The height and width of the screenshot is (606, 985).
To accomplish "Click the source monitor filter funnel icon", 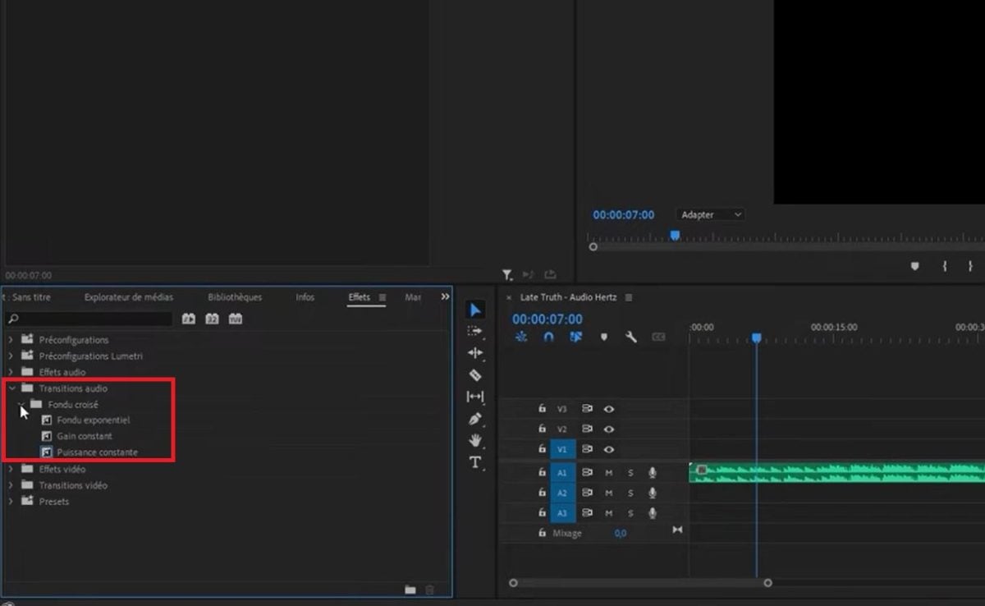I will [x=507, y=275].
